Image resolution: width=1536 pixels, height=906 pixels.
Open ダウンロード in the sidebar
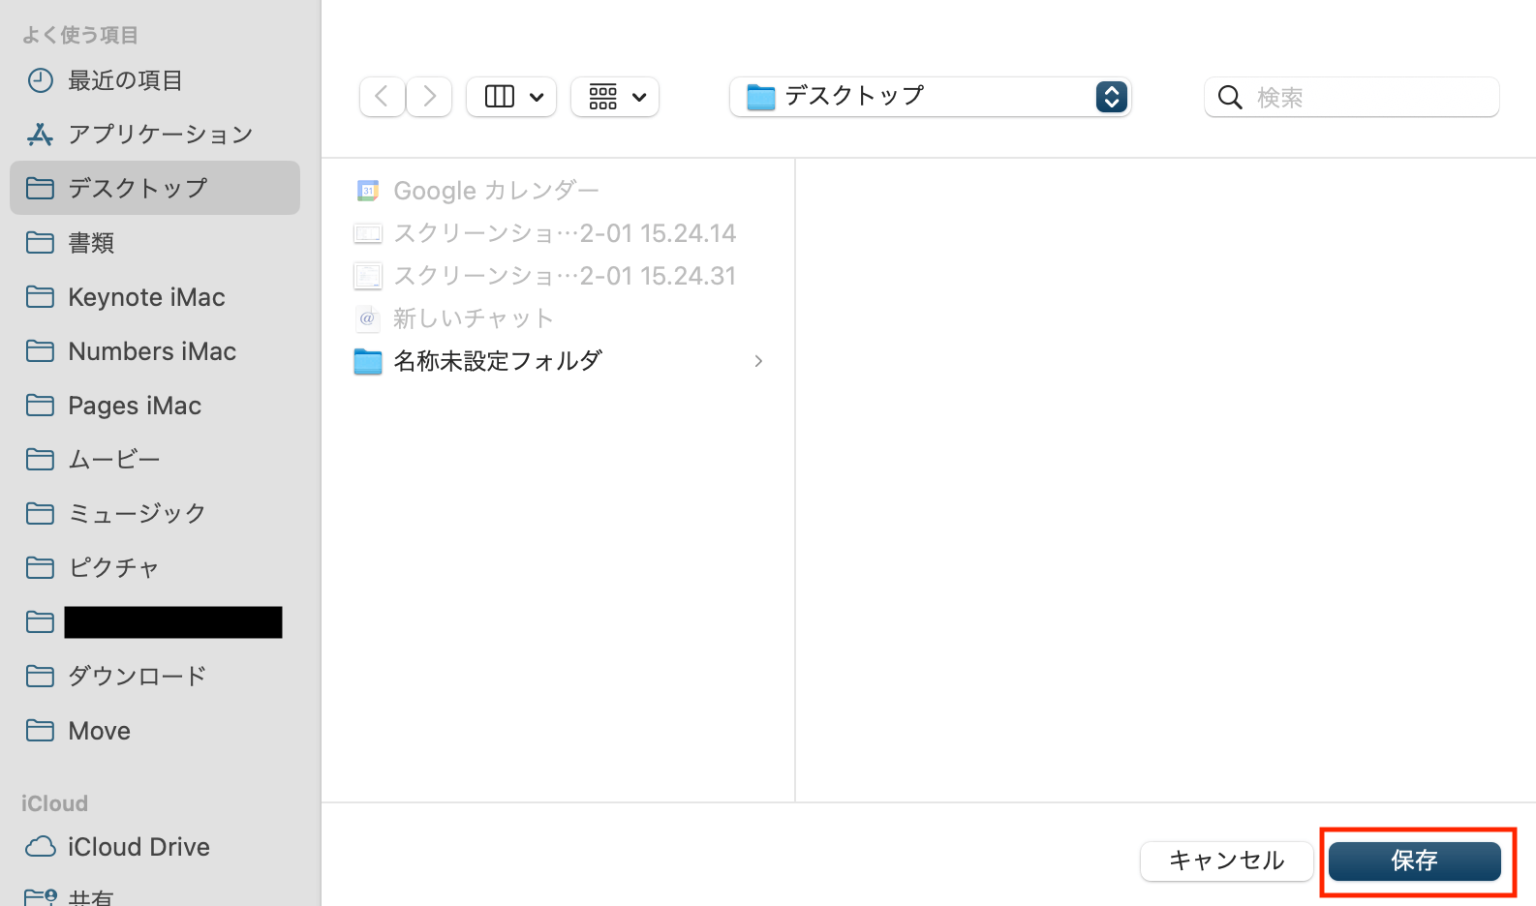[x=155, y=676]
